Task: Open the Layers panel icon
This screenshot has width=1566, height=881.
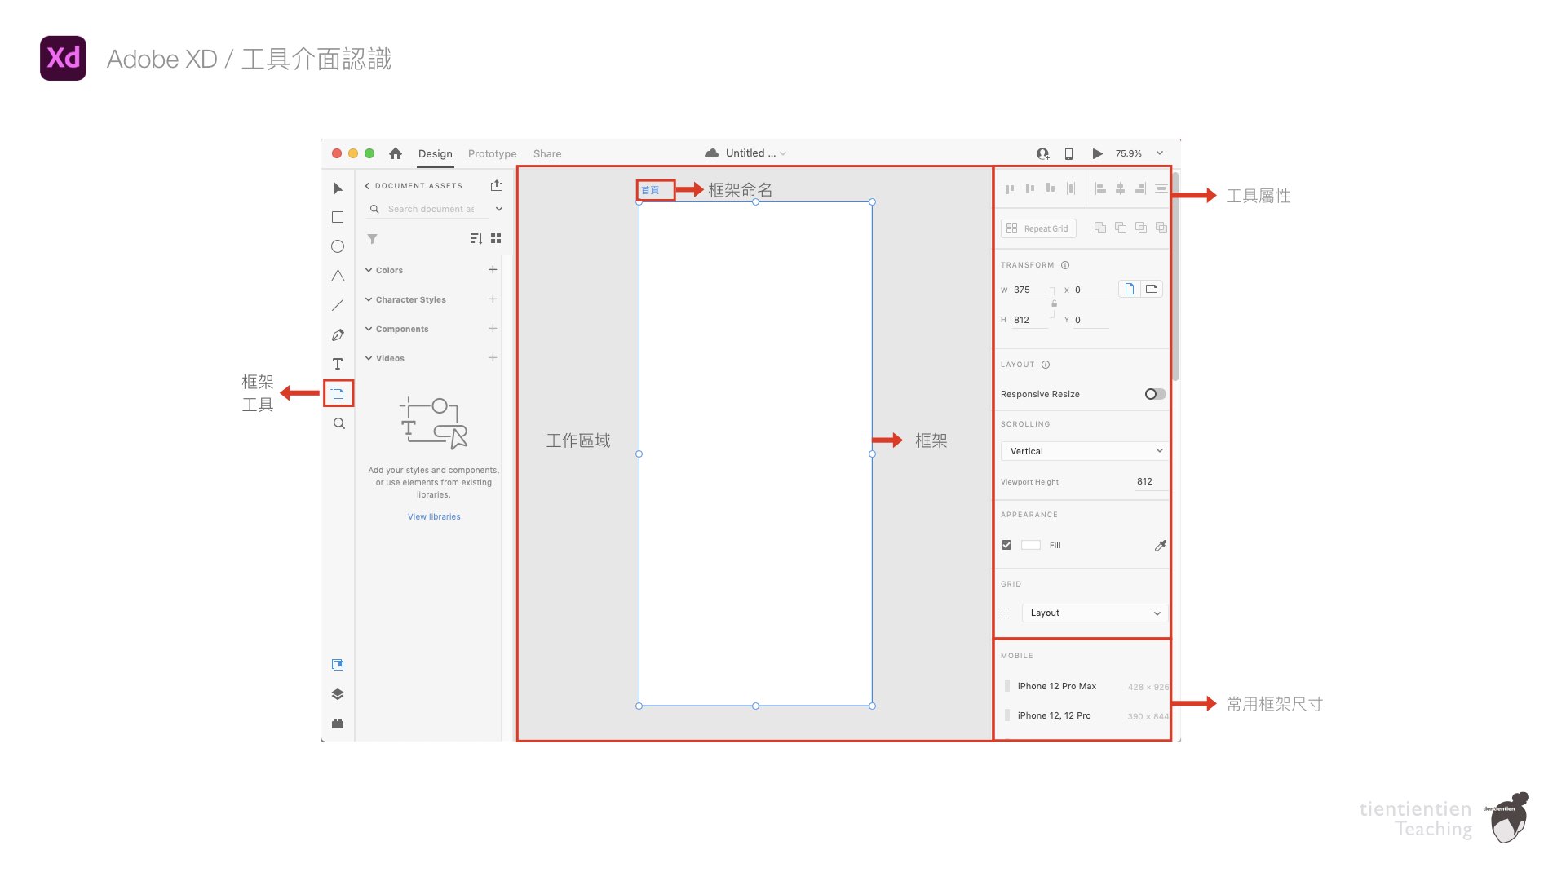Action: point(338,694)
